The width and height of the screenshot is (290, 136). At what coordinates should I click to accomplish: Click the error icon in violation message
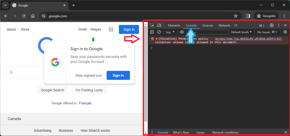pyautogui.click(x=152, y=39)
